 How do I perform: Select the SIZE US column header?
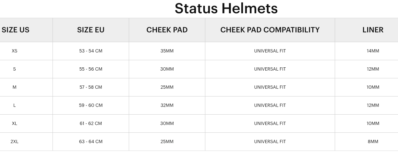(x=16, y=30)
